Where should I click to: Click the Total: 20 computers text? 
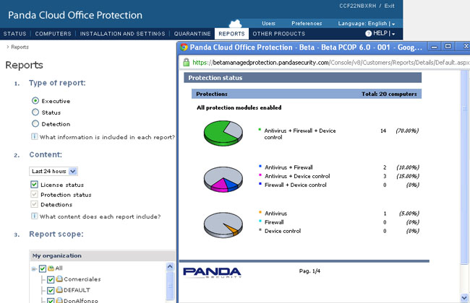[x=389, y=94]
